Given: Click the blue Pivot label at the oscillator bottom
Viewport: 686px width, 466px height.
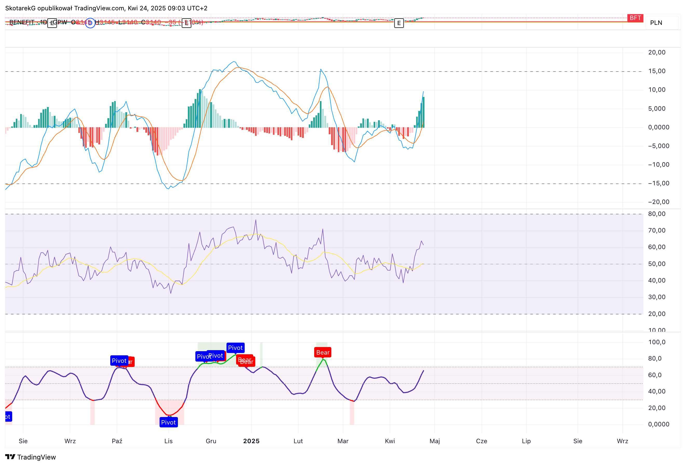Looking at the screenshot, I should click(x=169, y=422).
